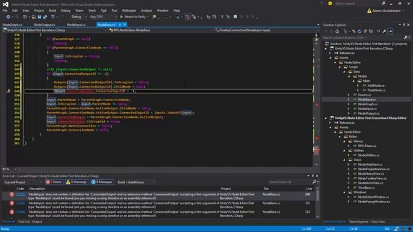Click the Description column header in Error List

[37, 189]
